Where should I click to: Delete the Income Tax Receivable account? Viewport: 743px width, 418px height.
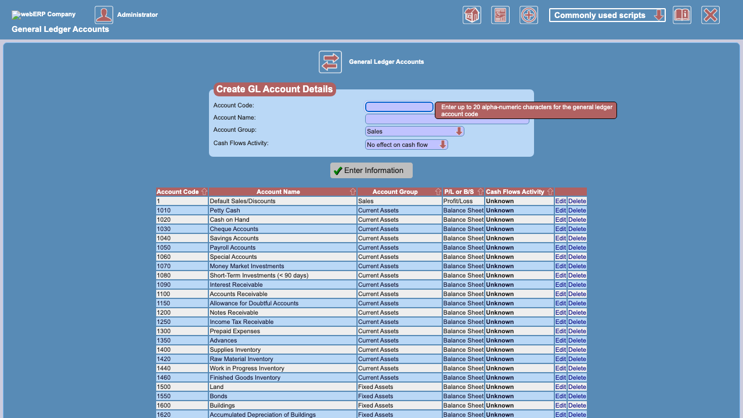pos(577,322)
